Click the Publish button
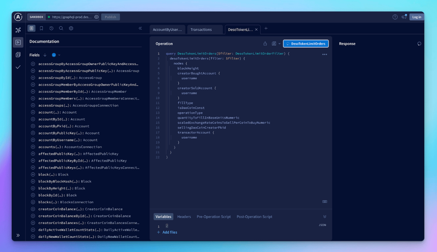This screenshot has height=252, width=437. tap(110, 17)
